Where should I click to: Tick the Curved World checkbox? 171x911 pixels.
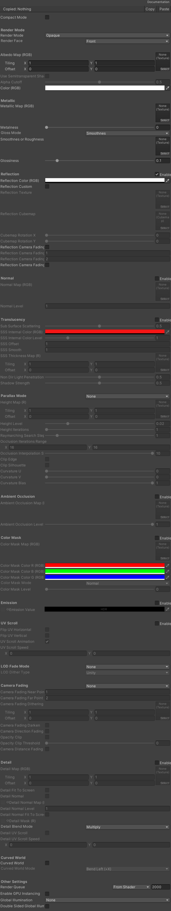pyautogui.click(x=47, y=863)
